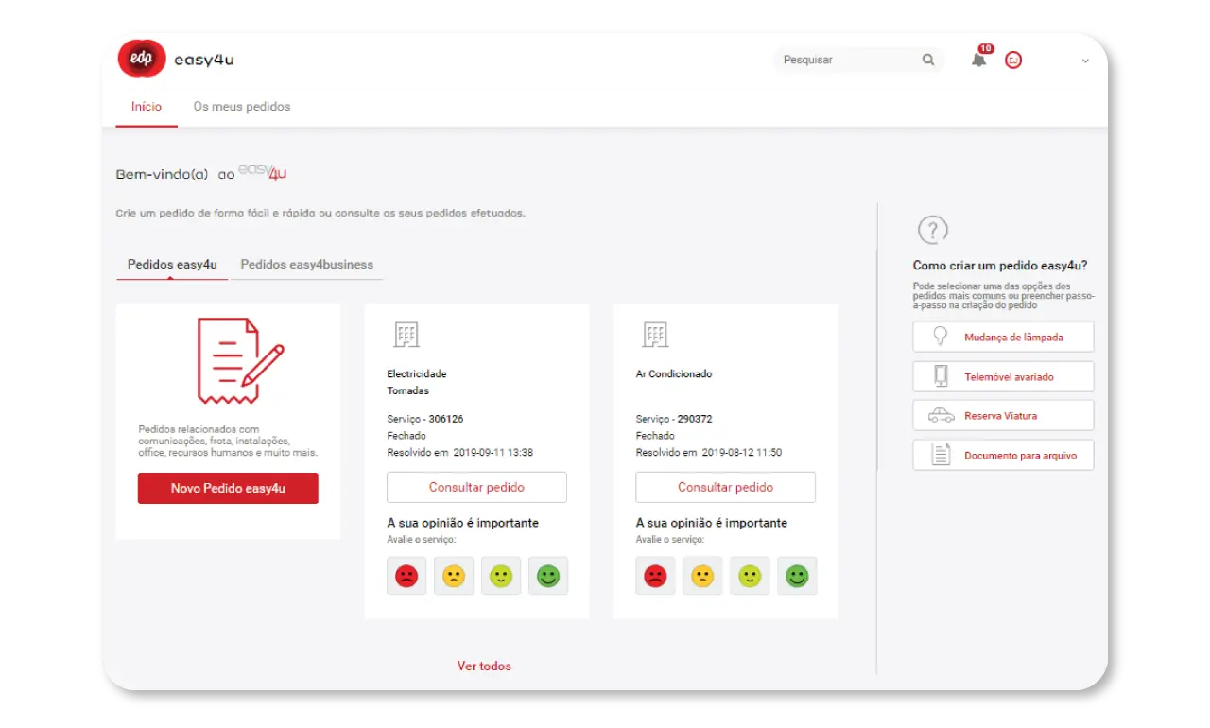
Task: Click the document sheet icon
Action: 941,455
